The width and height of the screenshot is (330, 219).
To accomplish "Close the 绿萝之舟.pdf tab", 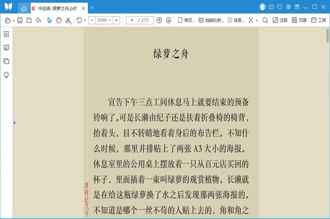I will [83, 9].
